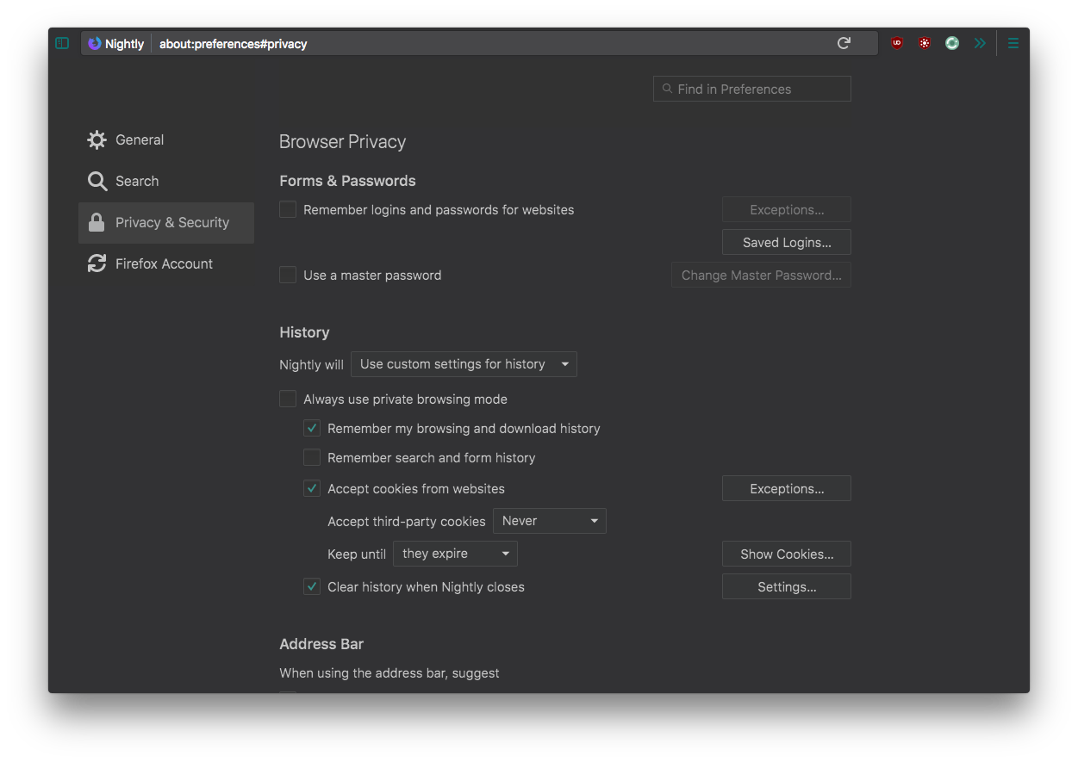Click the Forms & Passwords heading
Image resolution: width=1078 pixels, height=762 pixels.
tap(347, 181)
